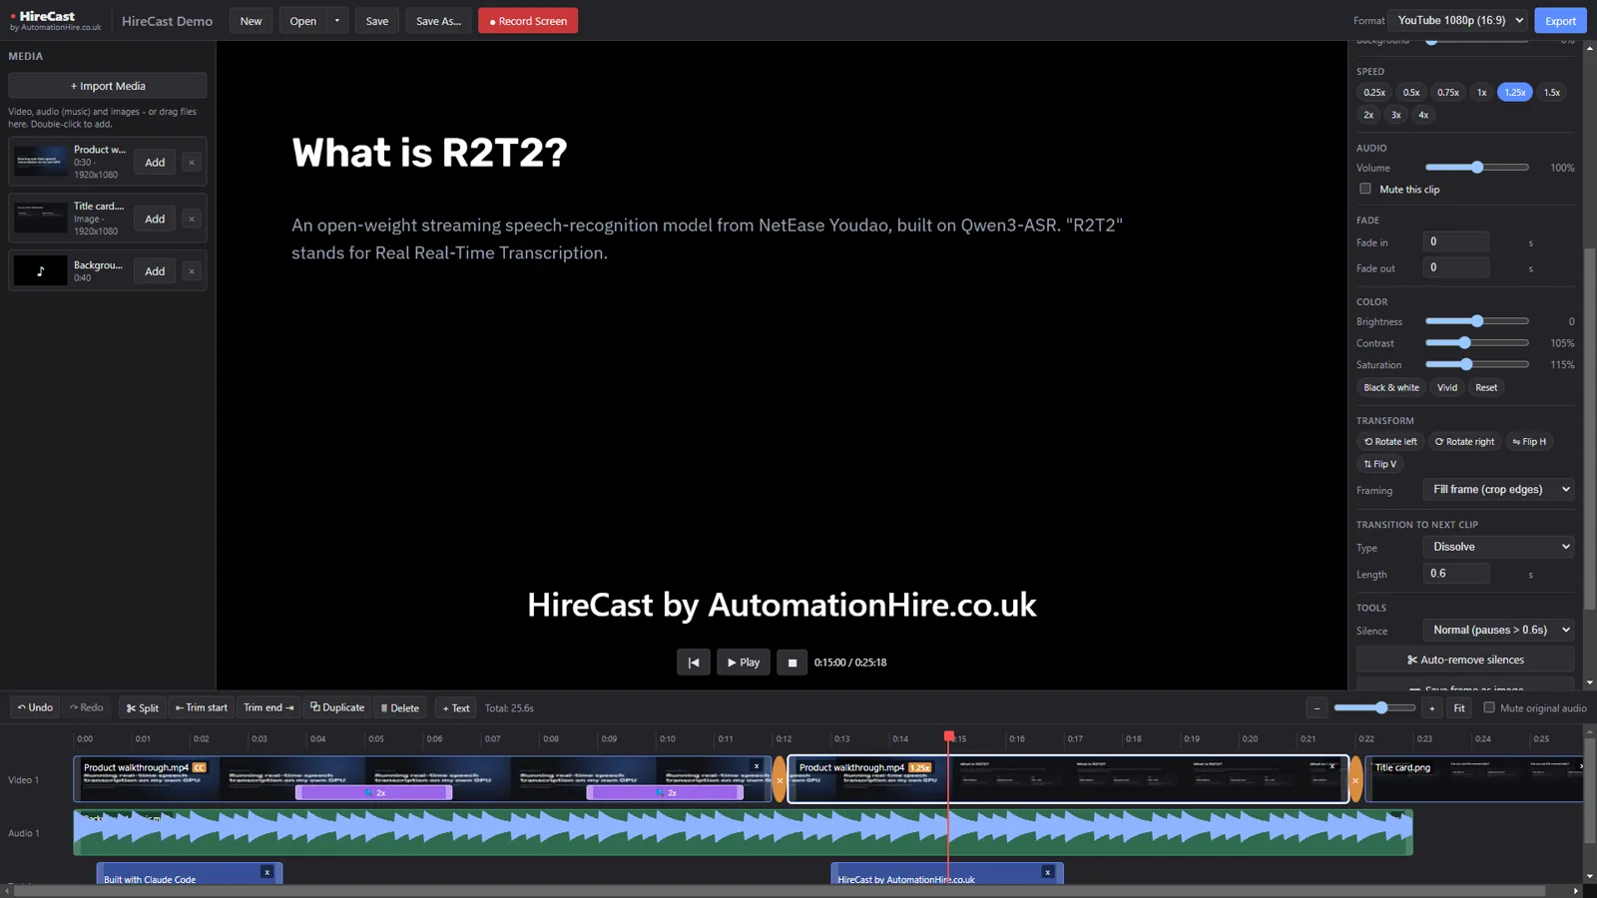Flip clip horizontally with Flip H

pos(1529,441)
